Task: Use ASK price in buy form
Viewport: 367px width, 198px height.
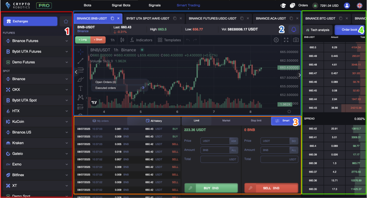Action: [234, 141]
